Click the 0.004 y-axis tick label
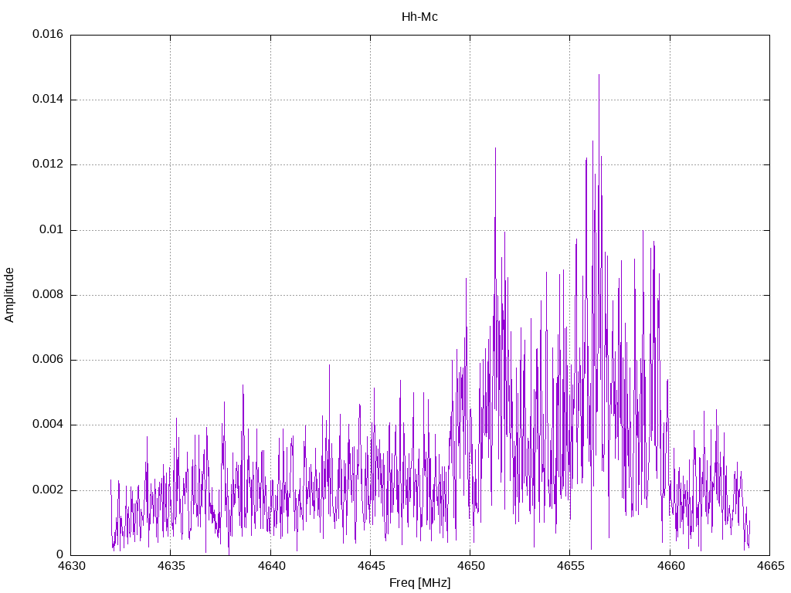This screenshot has width=791, height=593. click(48, 425)
